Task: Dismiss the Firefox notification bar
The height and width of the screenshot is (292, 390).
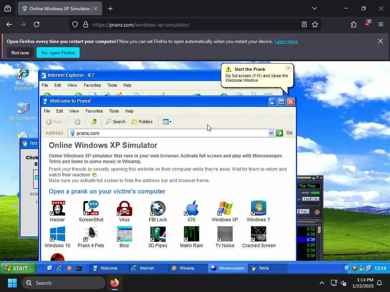Action: click(x=380, y=41)
